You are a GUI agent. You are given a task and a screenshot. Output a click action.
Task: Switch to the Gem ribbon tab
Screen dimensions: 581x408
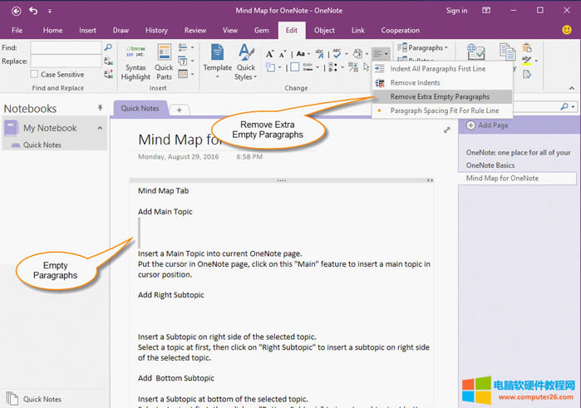(x=262, y=30)
